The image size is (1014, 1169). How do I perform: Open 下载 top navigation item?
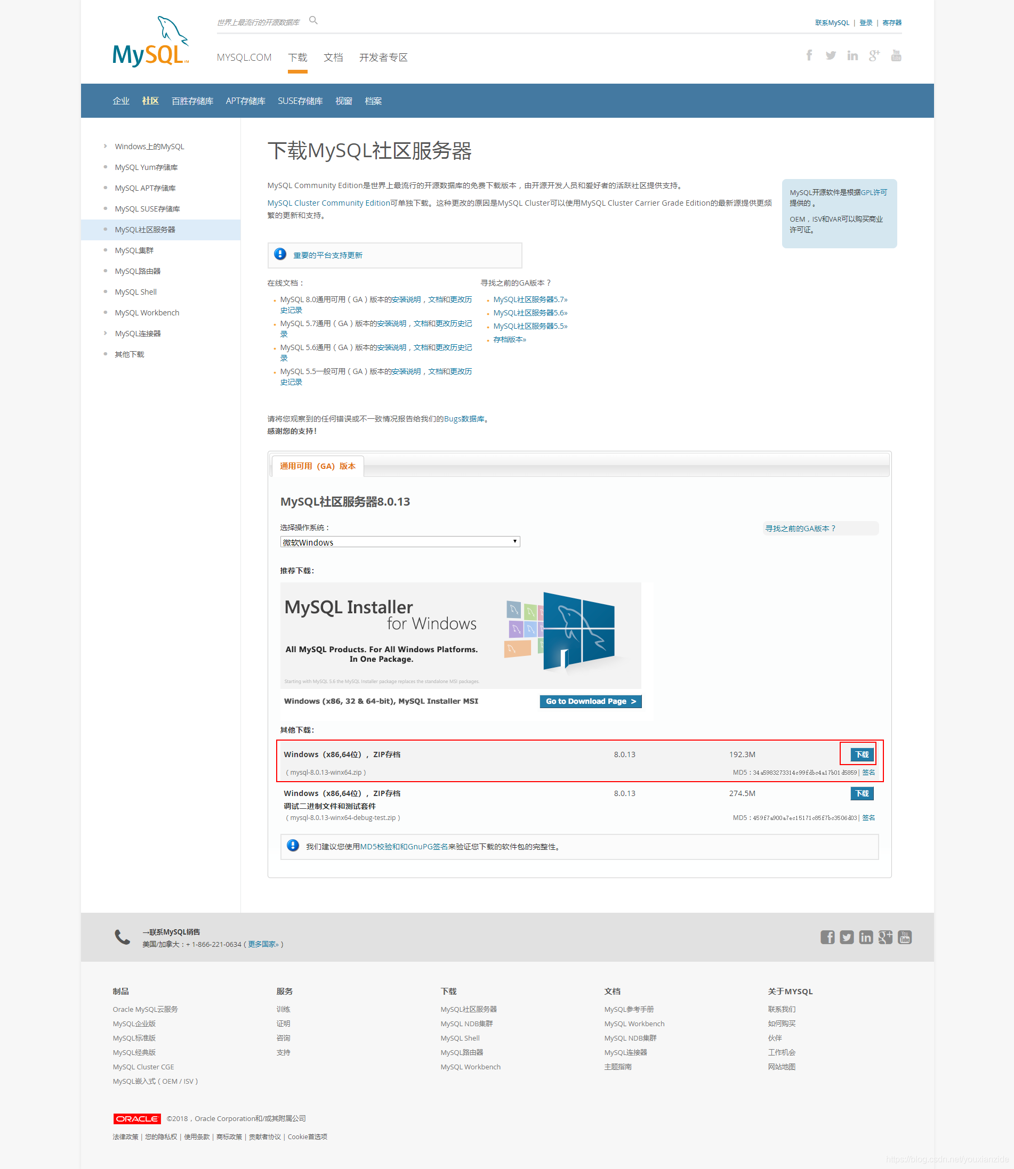[x=297, y=58]
